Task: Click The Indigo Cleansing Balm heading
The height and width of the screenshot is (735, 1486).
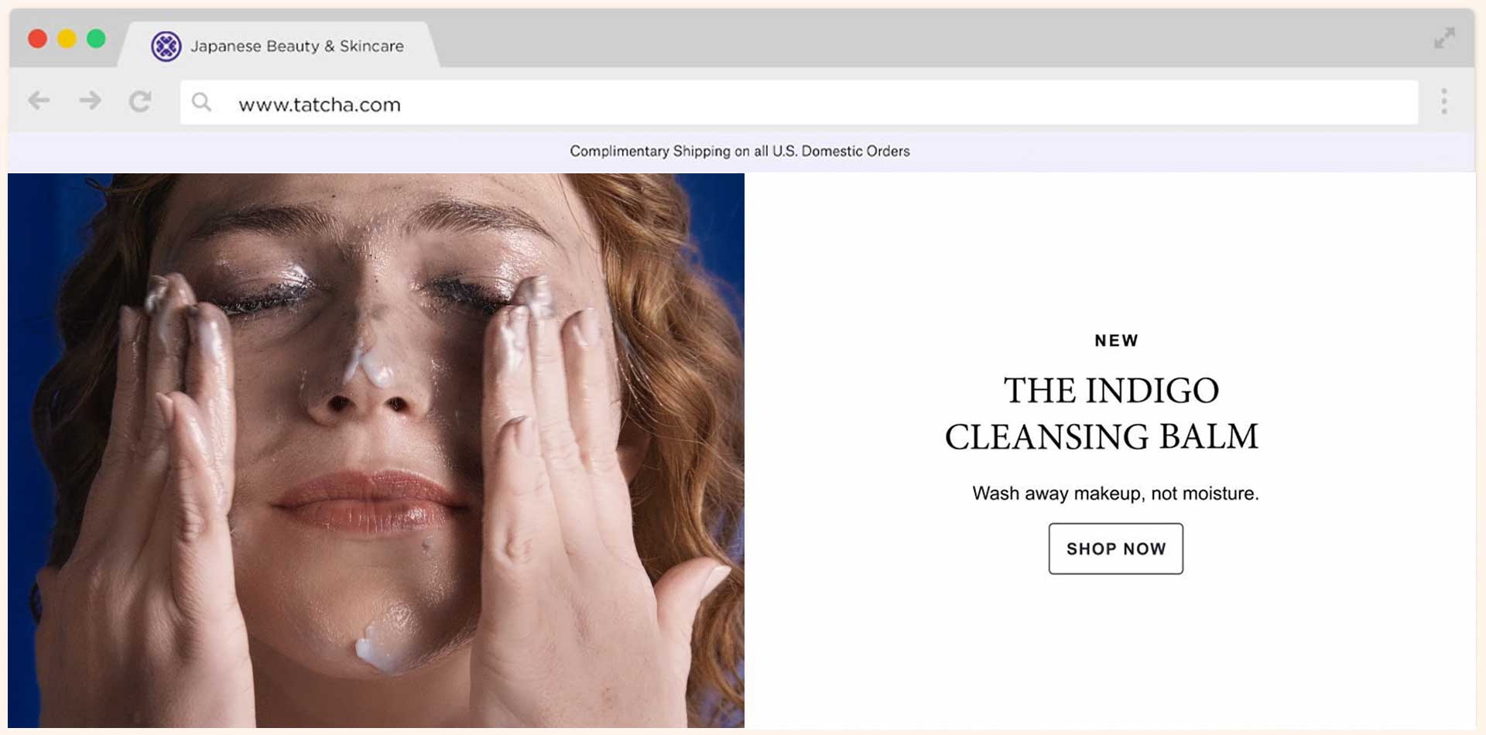Action: pos(1102,414)
